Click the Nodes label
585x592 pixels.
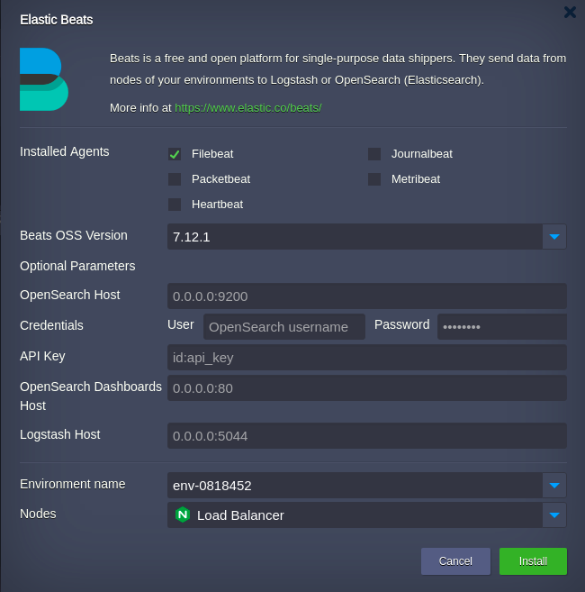(38, 514)
